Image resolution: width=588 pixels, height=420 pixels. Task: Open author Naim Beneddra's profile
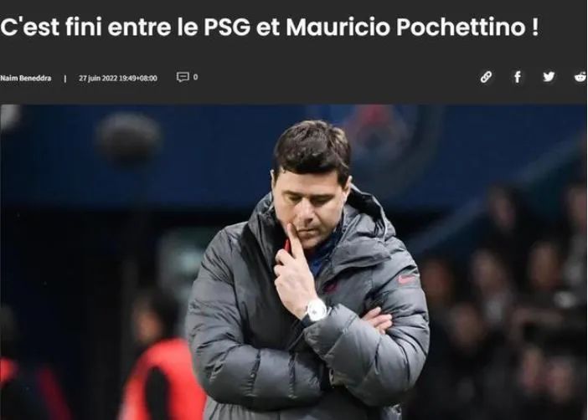click(x=25, y=79)
